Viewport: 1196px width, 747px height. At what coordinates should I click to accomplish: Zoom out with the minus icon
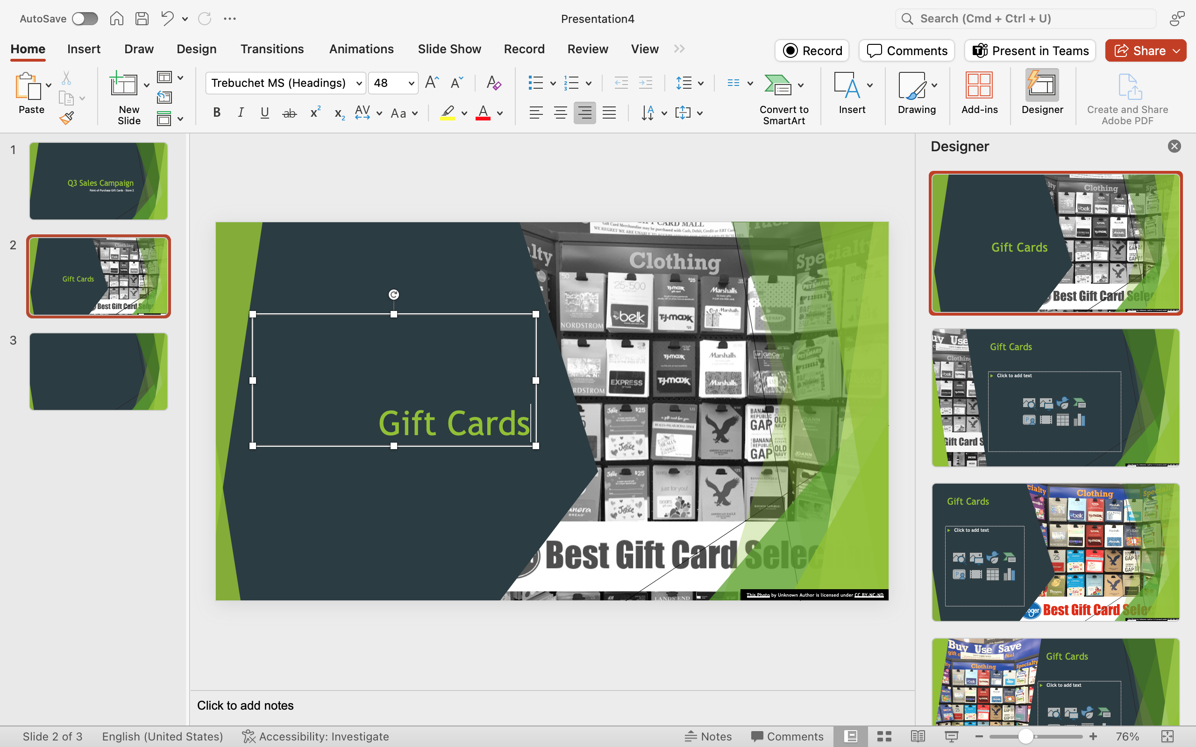coord(979,736)
